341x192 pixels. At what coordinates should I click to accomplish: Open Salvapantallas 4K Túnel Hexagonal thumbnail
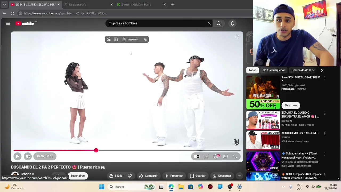(263, 161)
